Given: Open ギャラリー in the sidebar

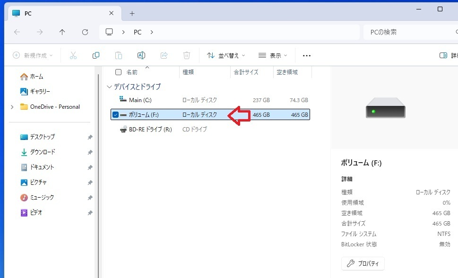Looking at the screenshot, I should [x=35, y=92].
